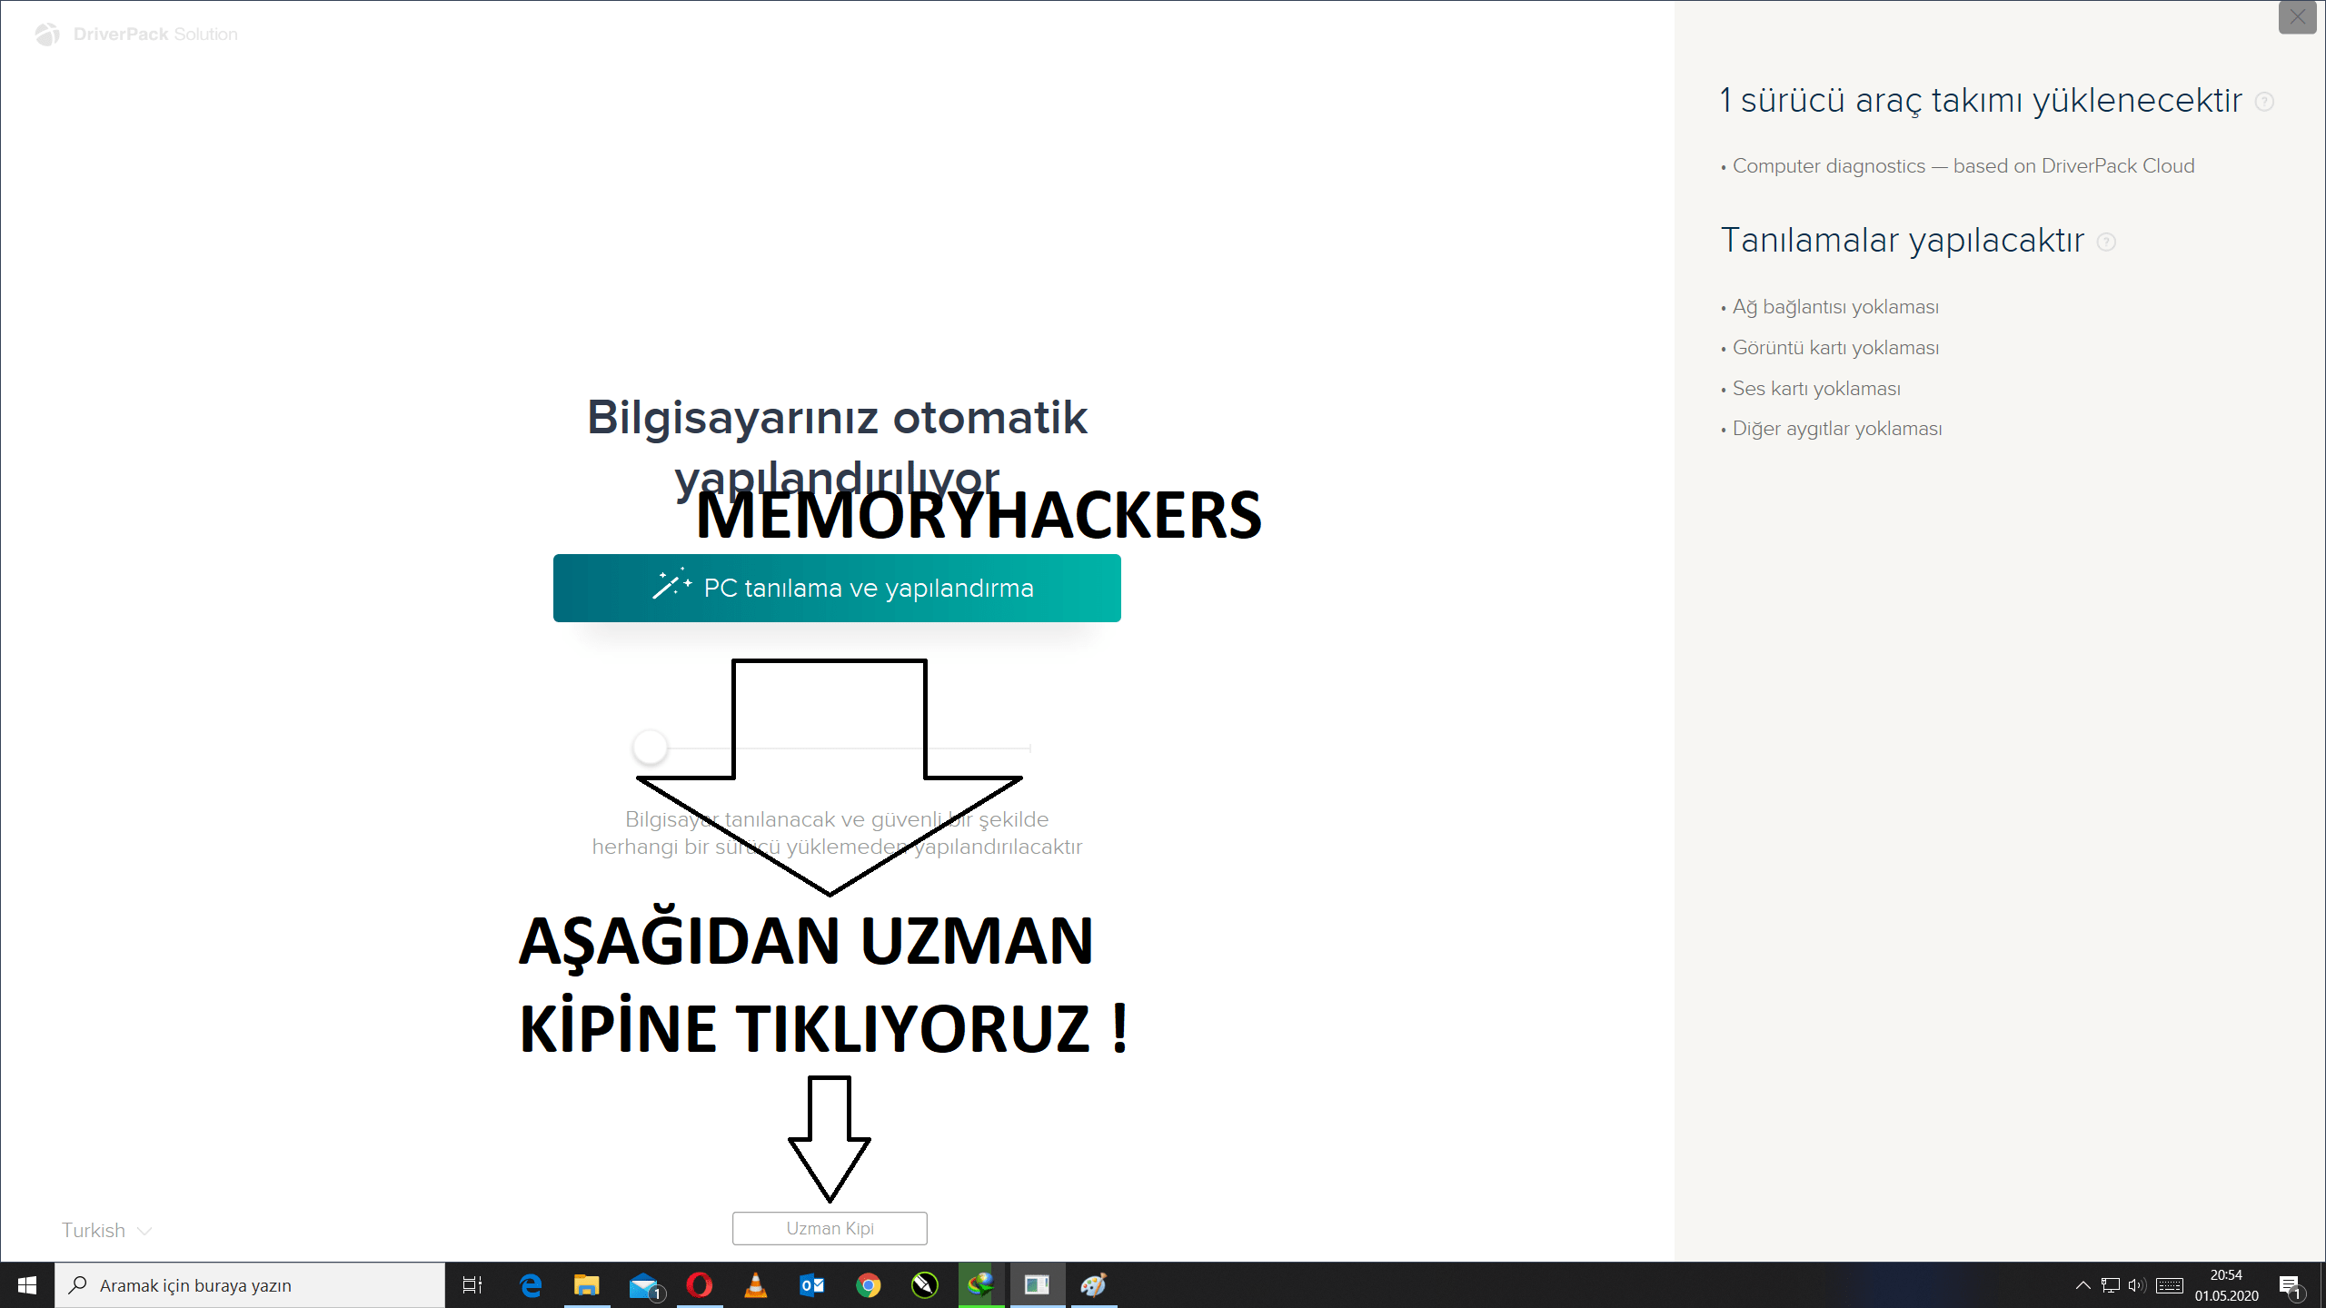Open File Explorer from the taskbar

(x=587, y=1285)
